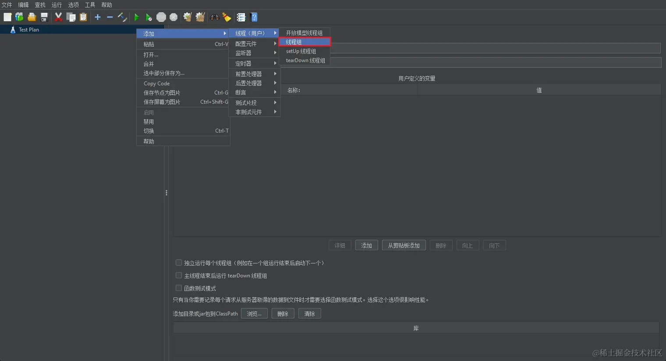Click the 从剪贴板添加 button
The height and width of the screenshot is (361, 666).
[x=404, y=245]
